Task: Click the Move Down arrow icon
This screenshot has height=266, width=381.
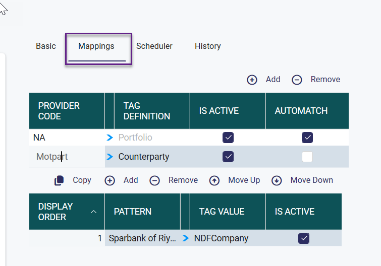Action: [x=277, y=180]
